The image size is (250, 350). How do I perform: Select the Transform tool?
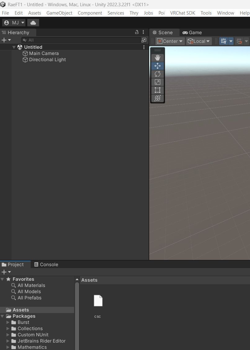click(158, 98)
